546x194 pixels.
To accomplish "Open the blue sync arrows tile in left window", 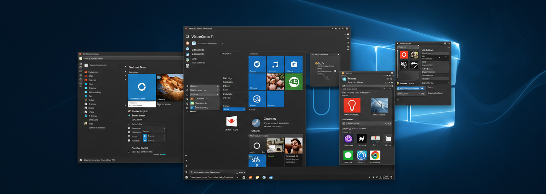I will [142, 88].
